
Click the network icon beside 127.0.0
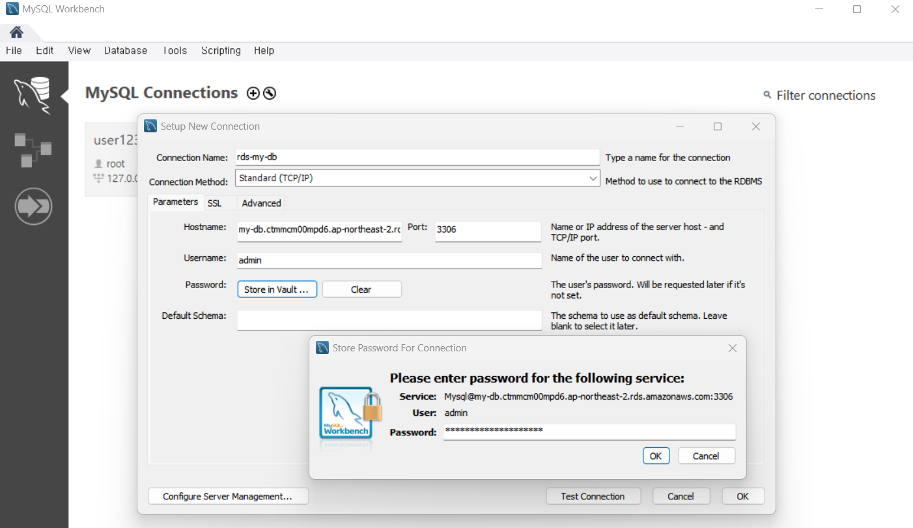tap(98, 177)
